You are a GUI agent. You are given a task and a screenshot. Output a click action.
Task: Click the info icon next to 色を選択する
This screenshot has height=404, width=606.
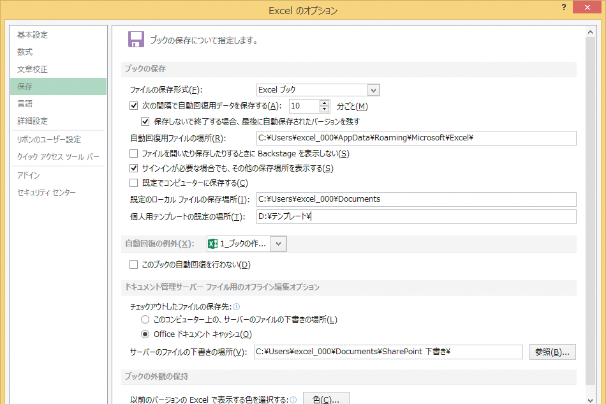[x=293, y=400]
